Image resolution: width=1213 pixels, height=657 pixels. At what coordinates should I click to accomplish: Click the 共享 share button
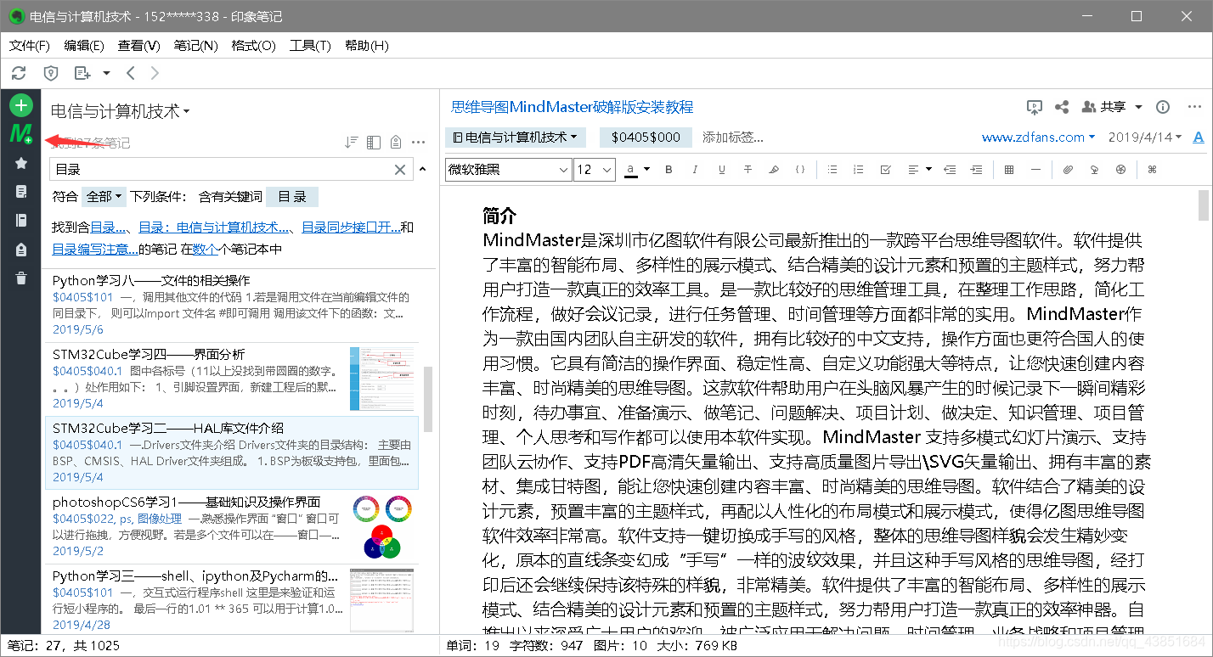point(1104,107)
